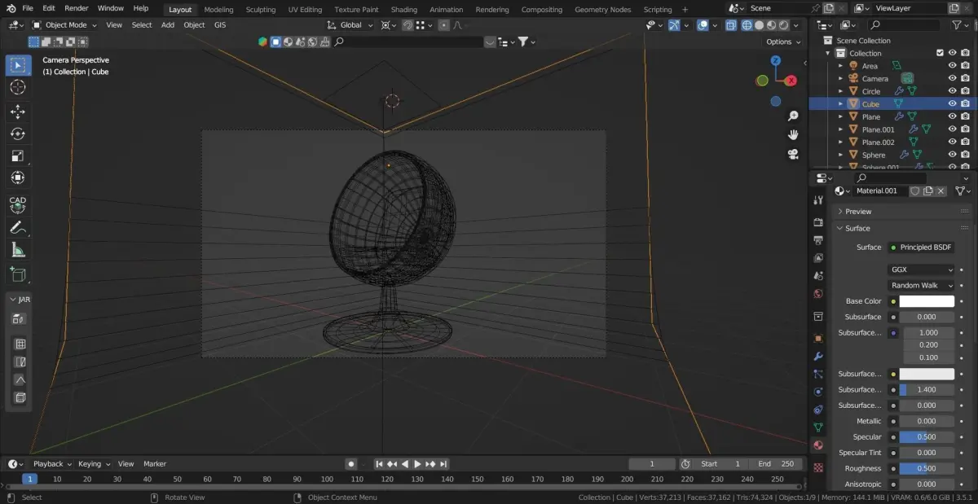Adjust the Roughness slider

click(x=927, y=469)
